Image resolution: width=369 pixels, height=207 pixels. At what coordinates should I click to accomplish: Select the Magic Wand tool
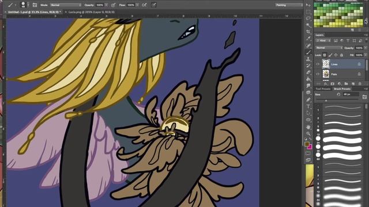point(308,25)
